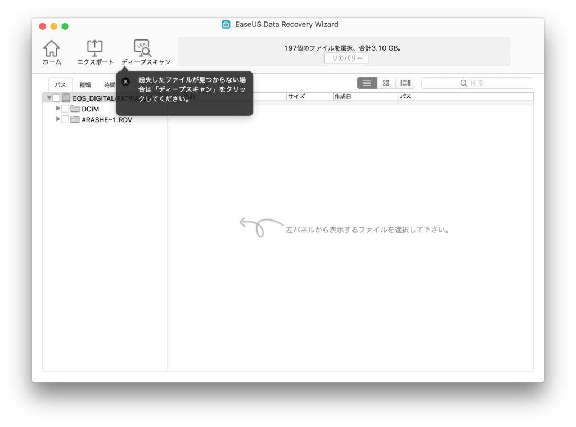The height and width of the screenshot is (427, 576).
Task: Click the yellow minimize window button
Action: pyautogui.click(x=53, y=26)
